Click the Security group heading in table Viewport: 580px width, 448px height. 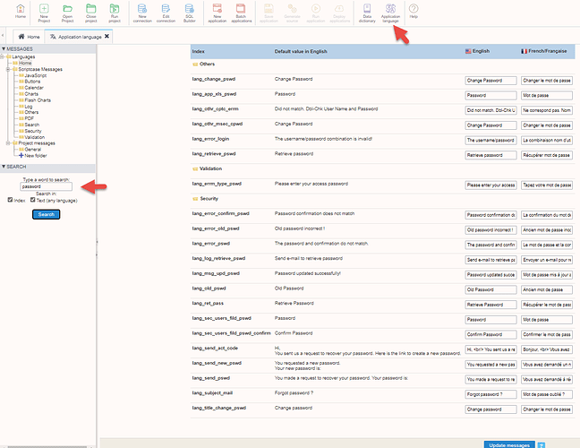(x=209, y=199)
